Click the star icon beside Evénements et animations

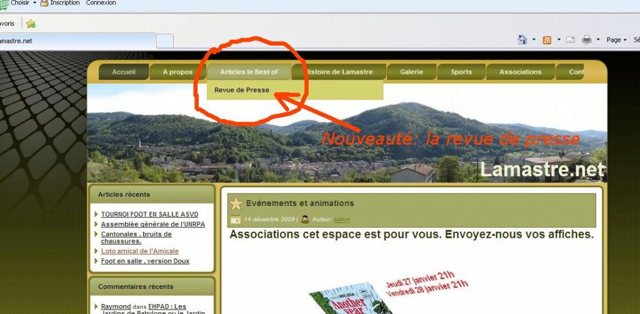236,204
